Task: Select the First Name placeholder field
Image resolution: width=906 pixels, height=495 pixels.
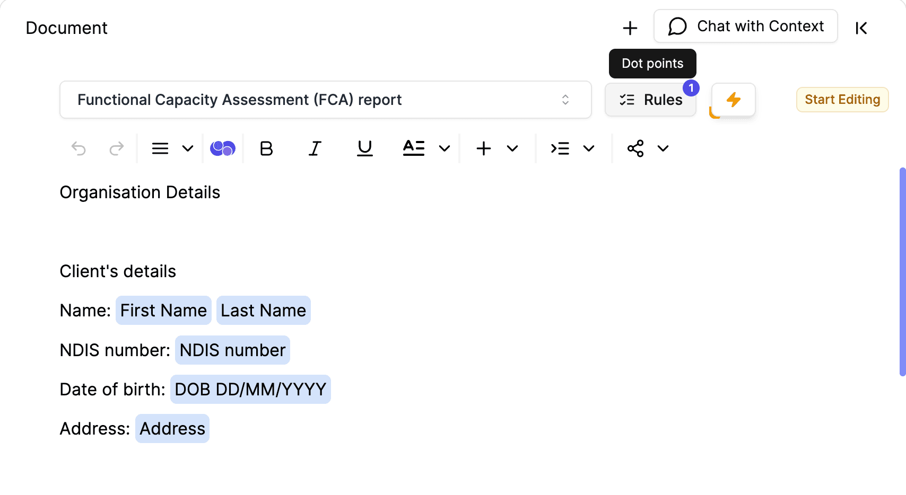Action: pyautogui.click(x=163, y=311)
